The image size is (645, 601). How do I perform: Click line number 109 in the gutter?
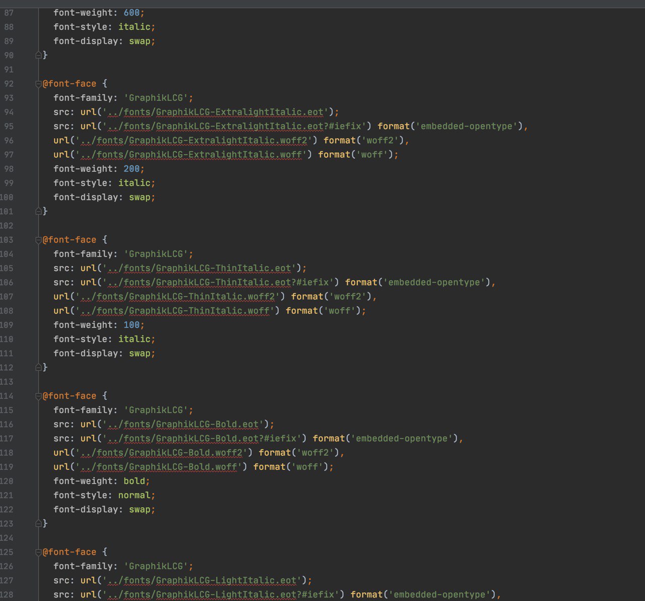click(7, 325)
